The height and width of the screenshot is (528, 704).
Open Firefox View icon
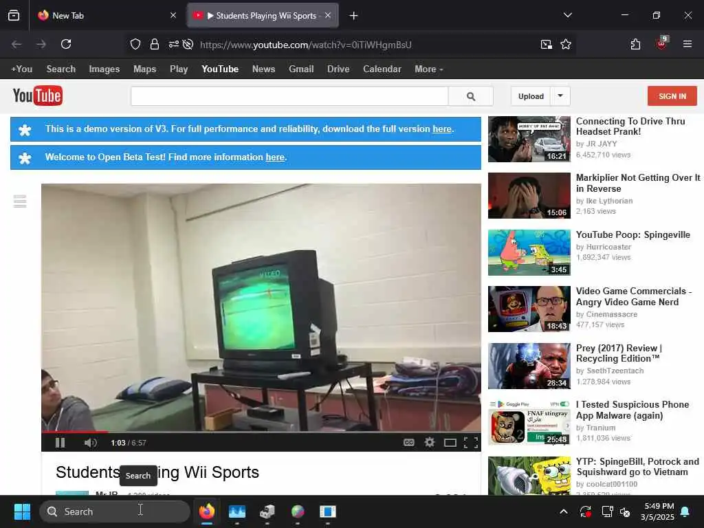pyautogui.click(x=14, y=16)
